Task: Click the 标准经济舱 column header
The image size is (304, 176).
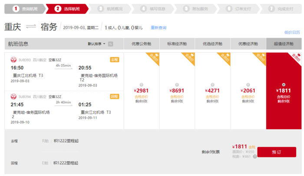Action: (177, 44)
